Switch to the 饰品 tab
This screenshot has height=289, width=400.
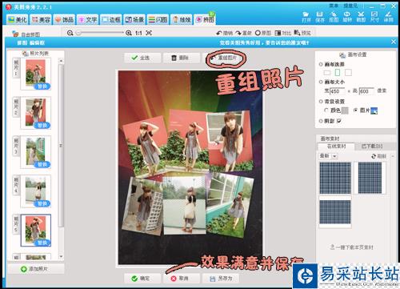click(64, 19)
